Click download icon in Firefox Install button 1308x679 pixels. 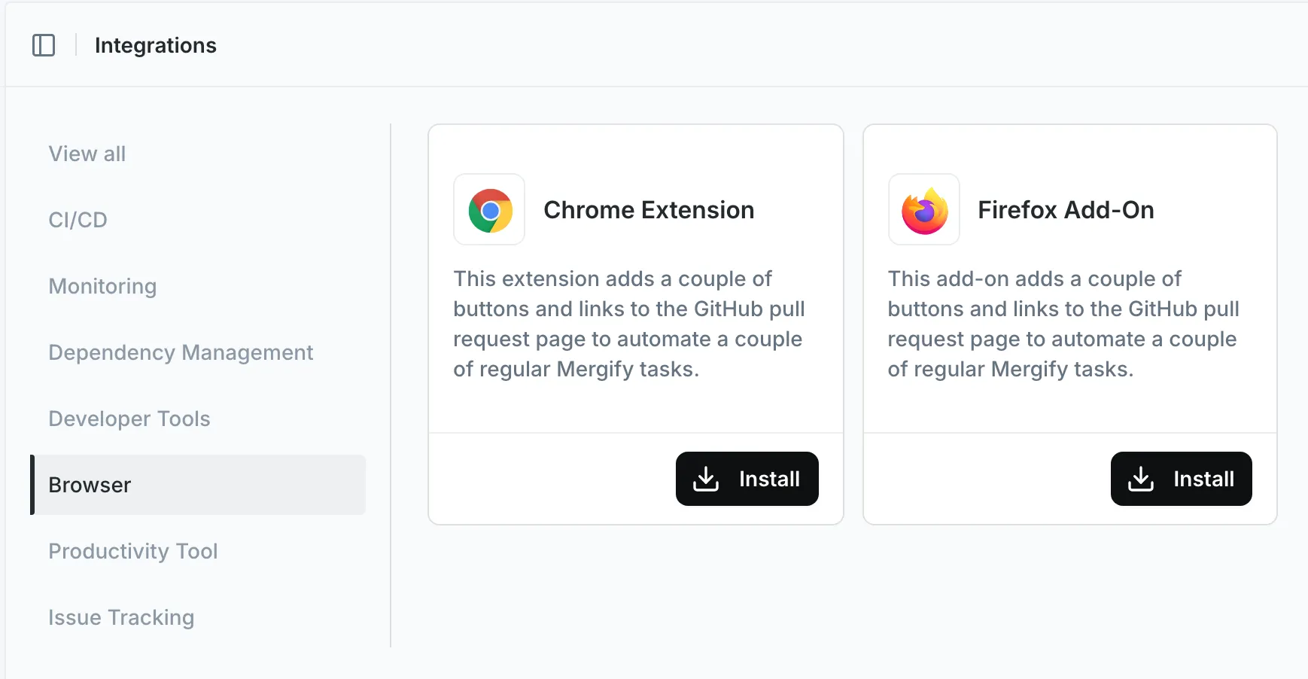tap(1141, 479)
